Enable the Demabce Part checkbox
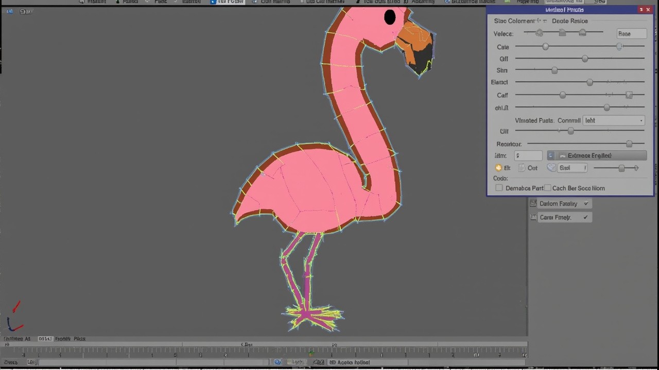 pyautogui.click(x=499, y=188)
